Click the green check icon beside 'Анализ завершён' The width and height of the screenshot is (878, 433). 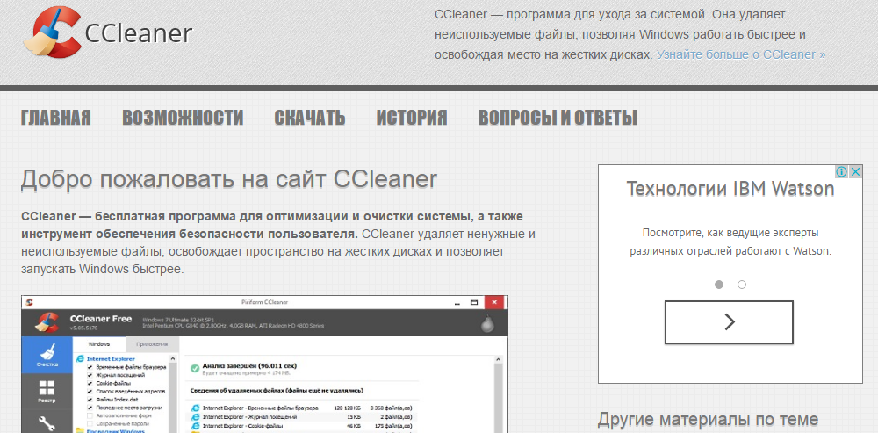click(195, 368)
